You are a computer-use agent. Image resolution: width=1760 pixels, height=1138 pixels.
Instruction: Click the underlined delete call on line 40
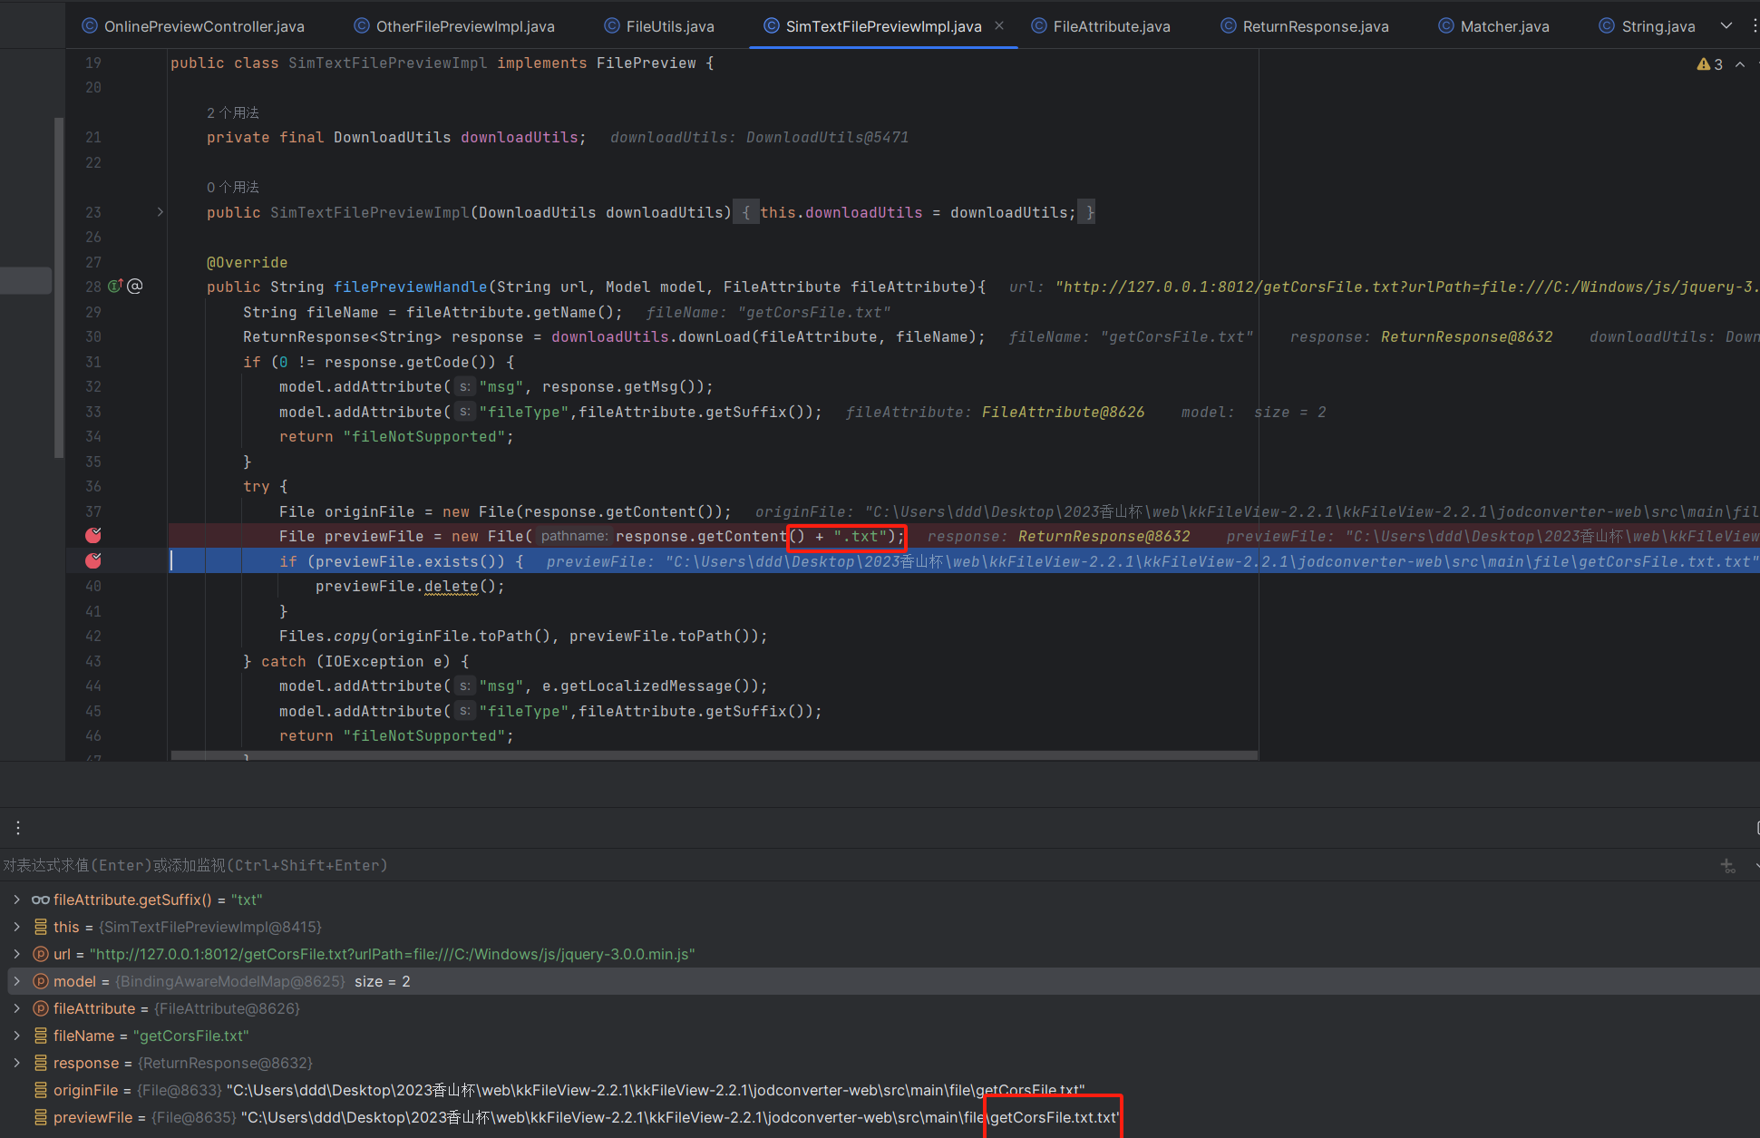451,586
